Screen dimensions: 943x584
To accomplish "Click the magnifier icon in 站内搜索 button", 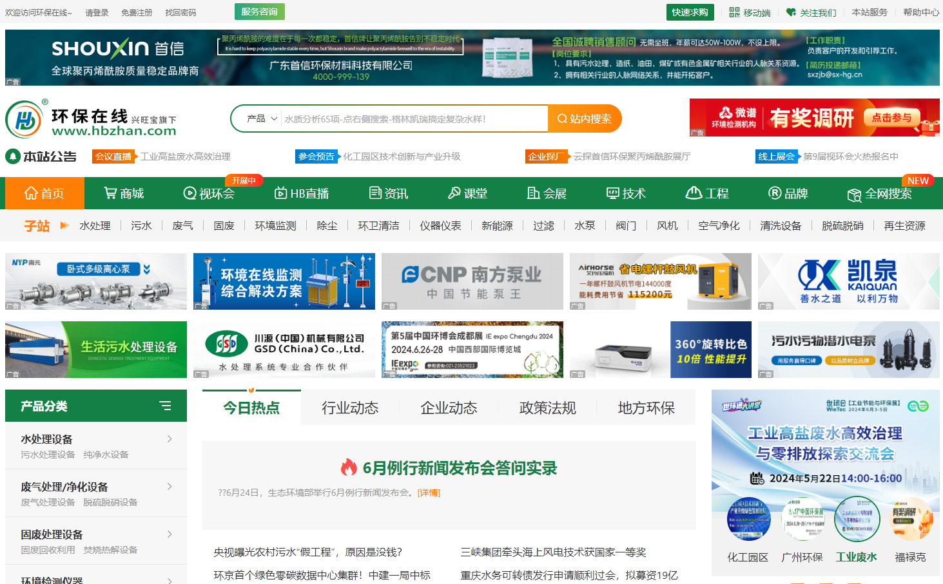I will [562, 118].
